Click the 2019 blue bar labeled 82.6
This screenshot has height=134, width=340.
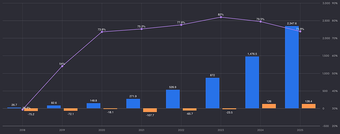[x=54, y=107]
